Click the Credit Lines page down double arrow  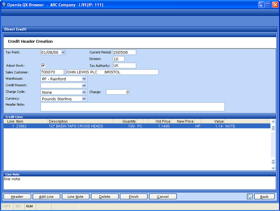pos(273,162)
